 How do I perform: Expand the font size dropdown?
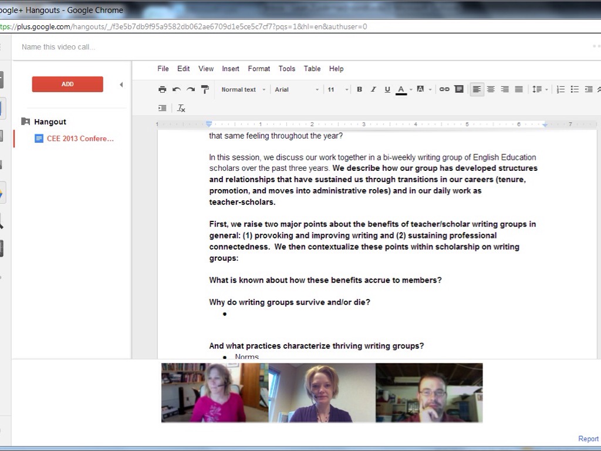[x=337, y=89]
